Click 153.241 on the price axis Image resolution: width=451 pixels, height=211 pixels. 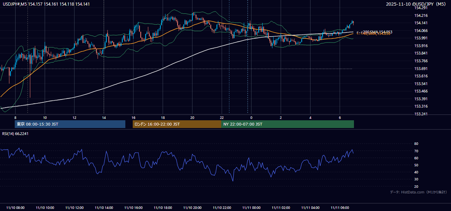(x=421, y=114)
